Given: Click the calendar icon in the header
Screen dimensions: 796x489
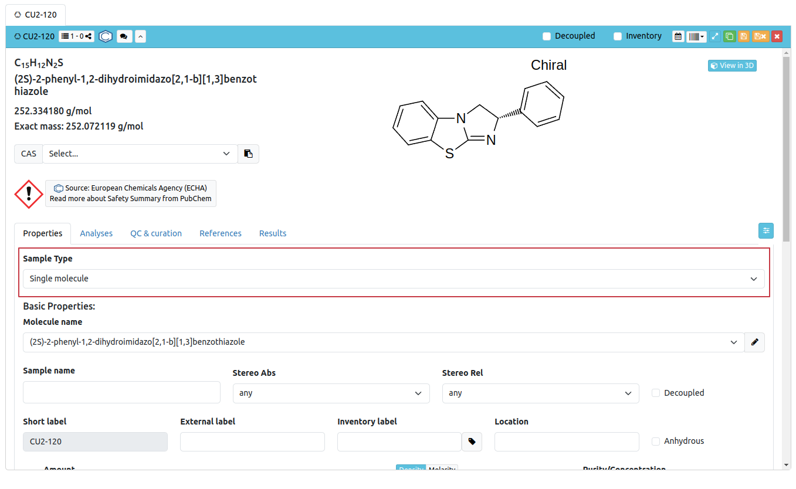Looking at the screenshot, I should coord(678,36).
